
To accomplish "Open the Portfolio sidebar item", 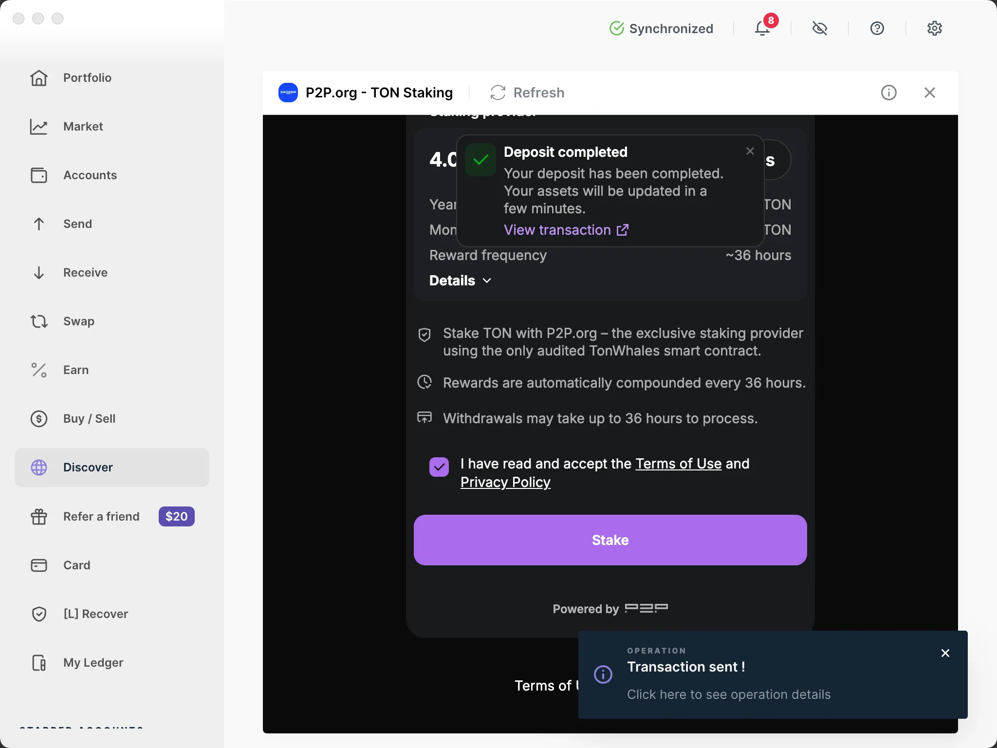I will pyautogui.click(x=87, y=78).
